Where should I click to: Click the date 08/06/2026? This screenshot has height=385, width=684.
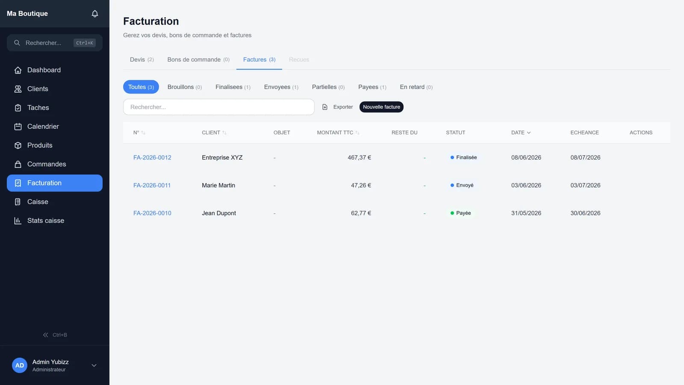[x=526, y=157]
